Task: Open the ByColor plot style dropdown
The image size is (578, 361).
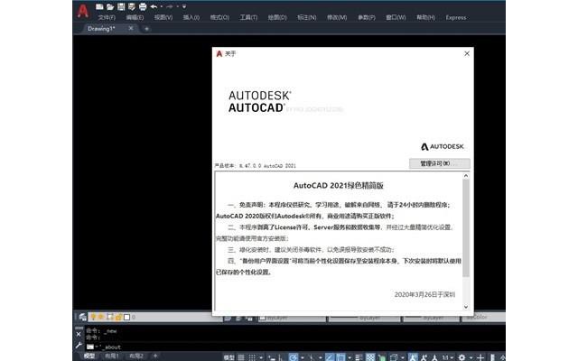Action: [x=484, y=317]
